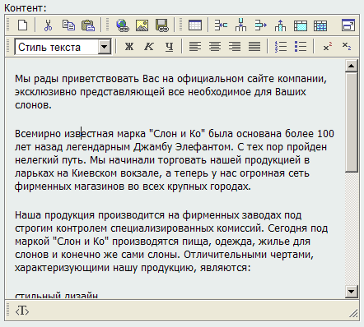The image size is (364, 327).
Task: Click the insert column icon
Action: [240, 25]
